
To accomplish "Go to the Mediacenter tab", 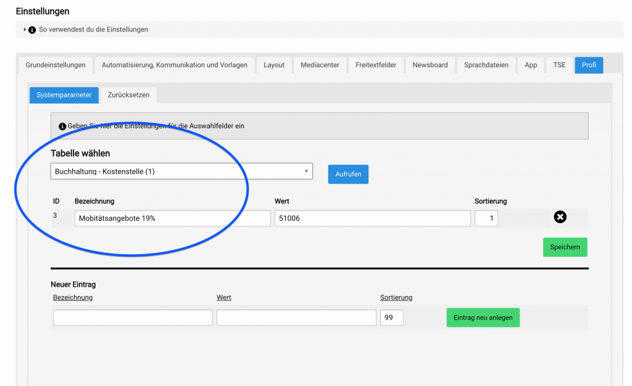I will click(320, 65).
